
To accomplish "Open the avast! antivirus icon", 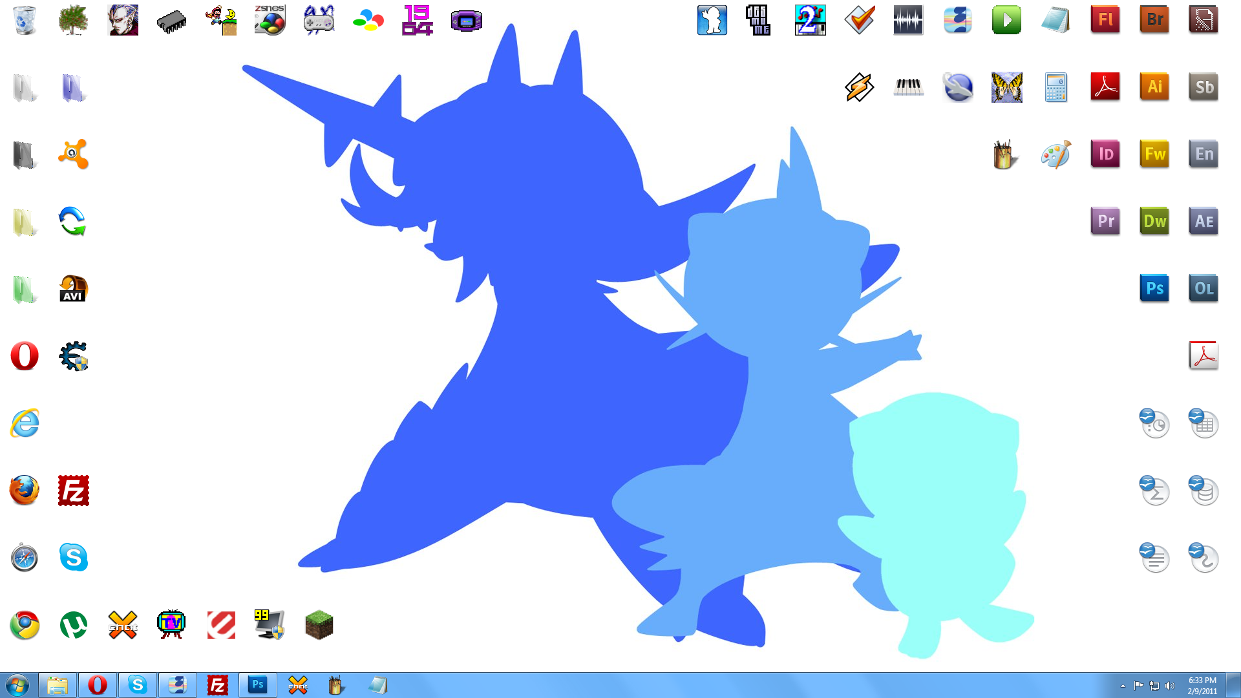I will pyautogui.click(x=73, y=154).
